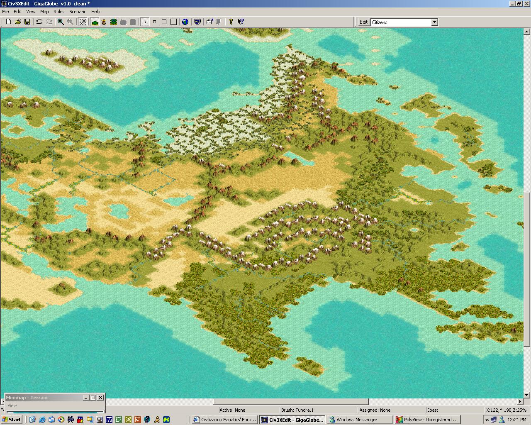Click the greyed-out fifth brush-mode icon

pos(133,22)
